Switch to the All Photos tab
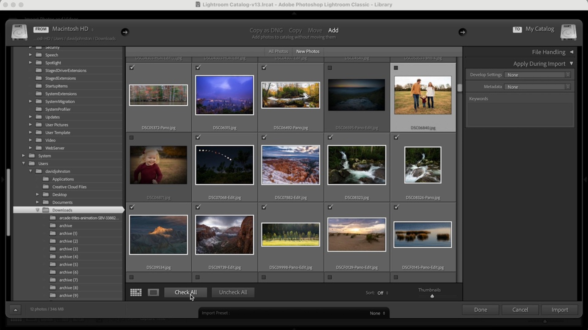 click(278, 51)
